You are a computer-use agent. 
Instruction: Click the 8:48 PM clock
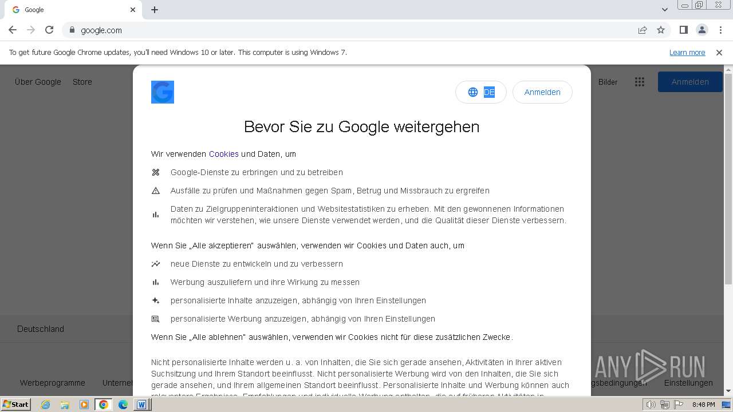[703, 405]
